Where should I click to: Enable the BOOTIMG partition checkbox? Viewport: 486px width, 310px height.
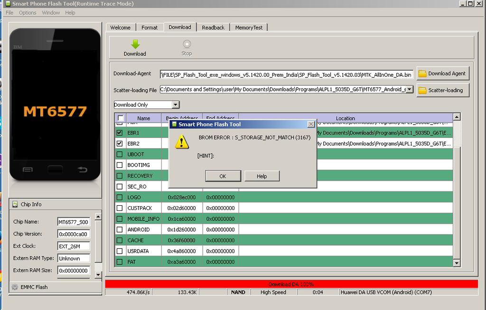120,164
